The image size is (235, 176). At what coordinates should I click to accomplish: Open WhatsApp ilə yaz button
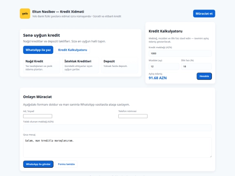tap(38, 50)
